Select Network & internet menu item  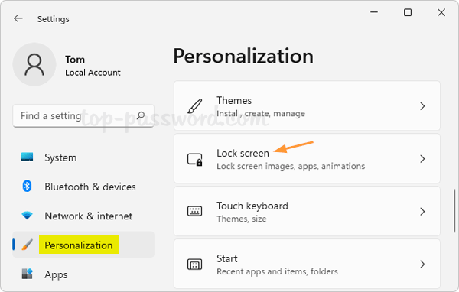coord(83,216)
